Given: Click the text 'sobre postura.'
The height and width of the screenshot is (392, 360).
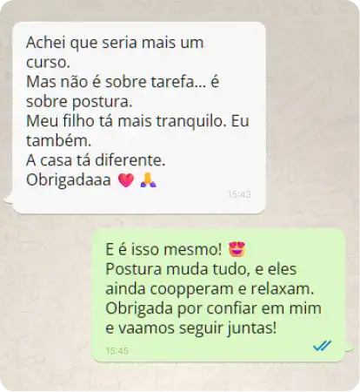Looking at the screenshot, I should pos(79,102).
